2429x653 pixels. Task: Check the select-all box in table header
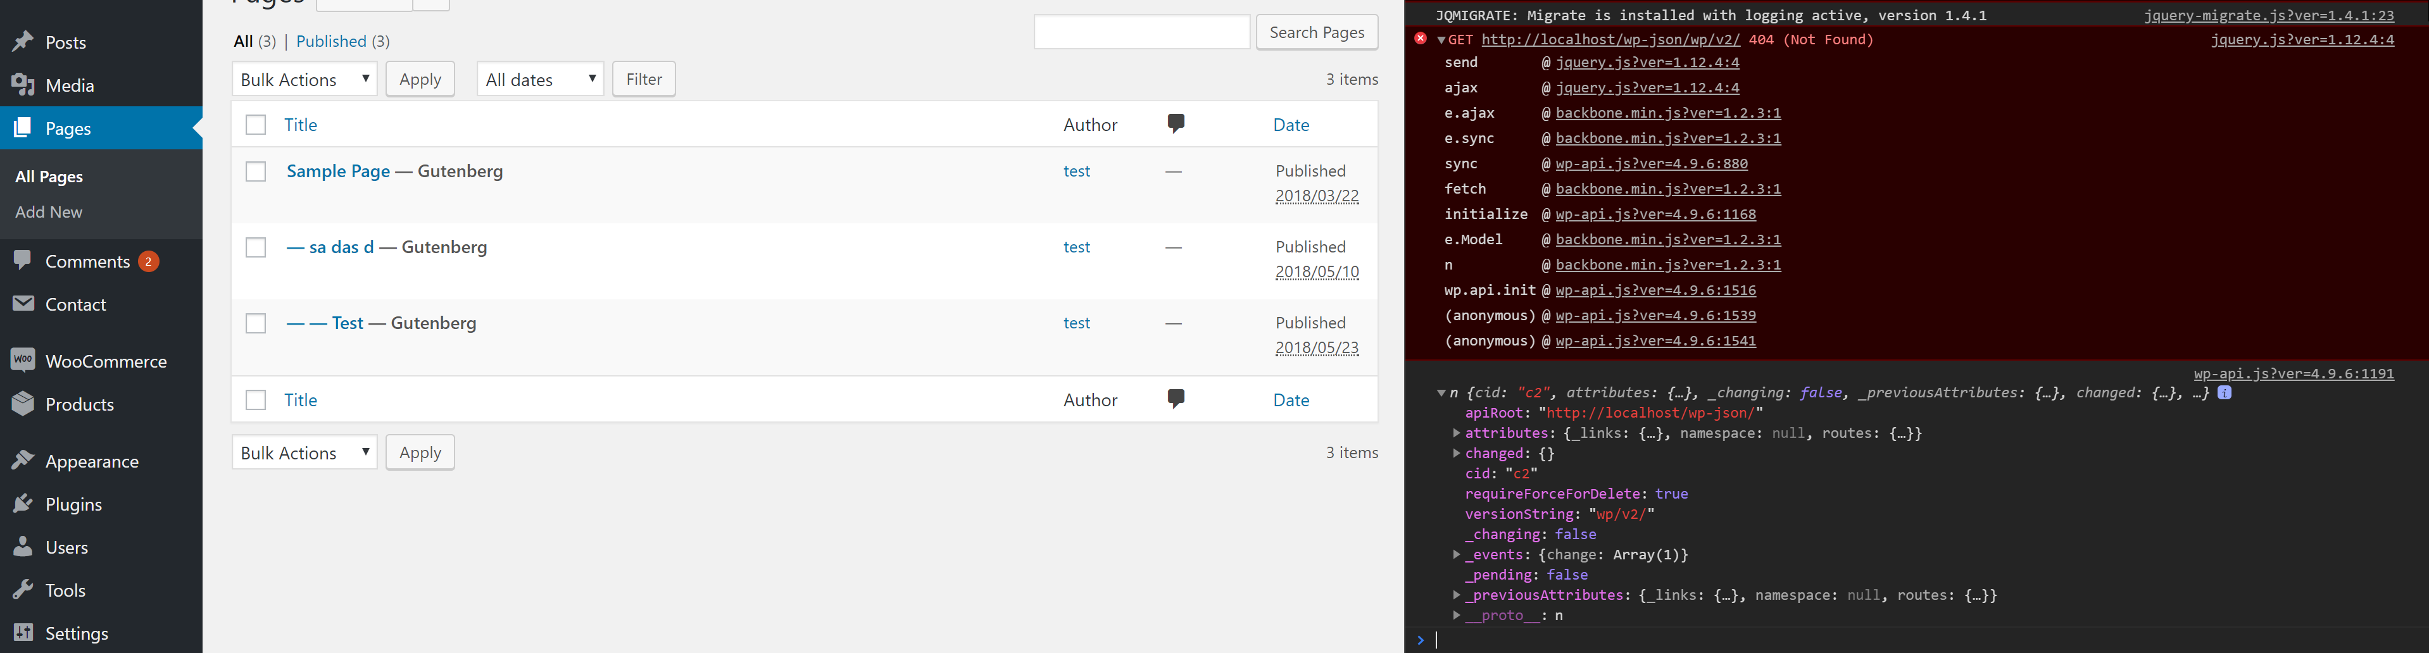[256, 125]
